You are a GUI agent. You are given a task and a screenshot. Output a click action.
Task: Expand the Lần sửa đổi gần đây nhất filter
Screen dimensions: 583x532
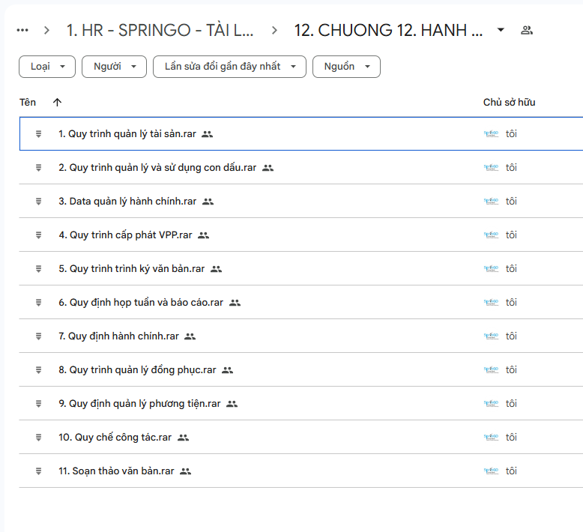(229, 67)
